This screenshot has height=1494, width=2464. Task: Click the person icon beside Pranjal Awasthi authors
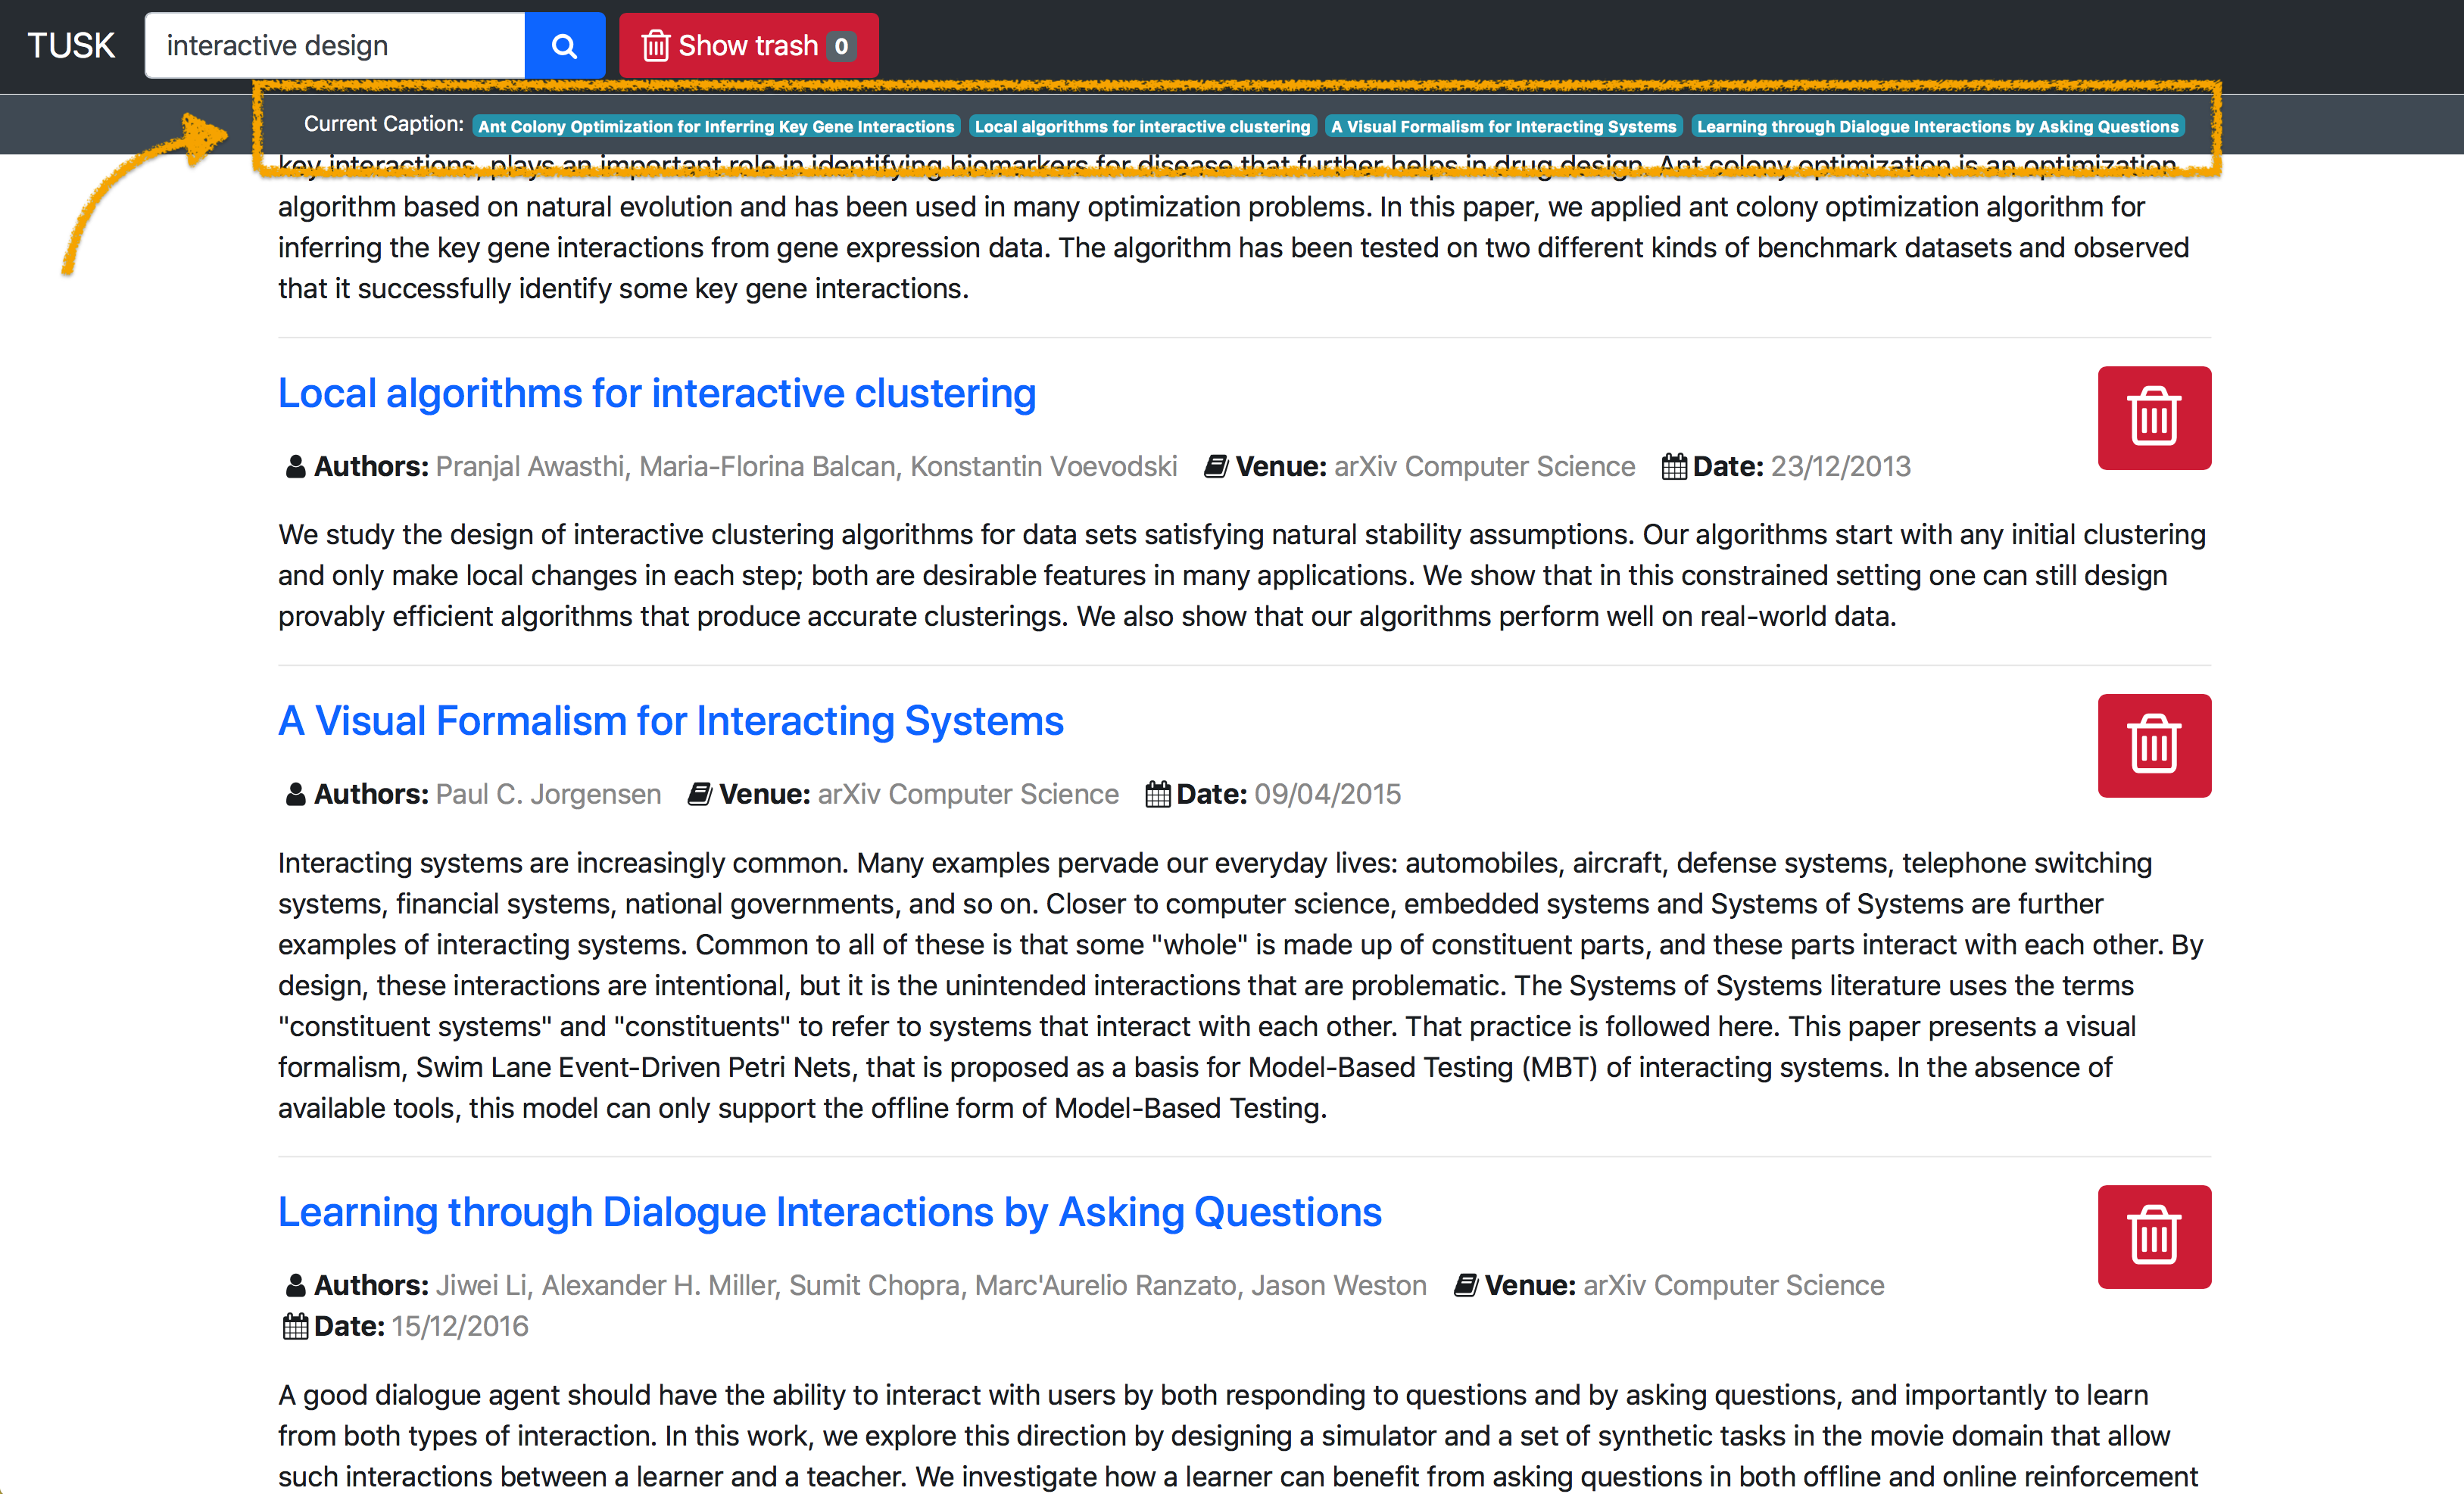coord(295,467)
